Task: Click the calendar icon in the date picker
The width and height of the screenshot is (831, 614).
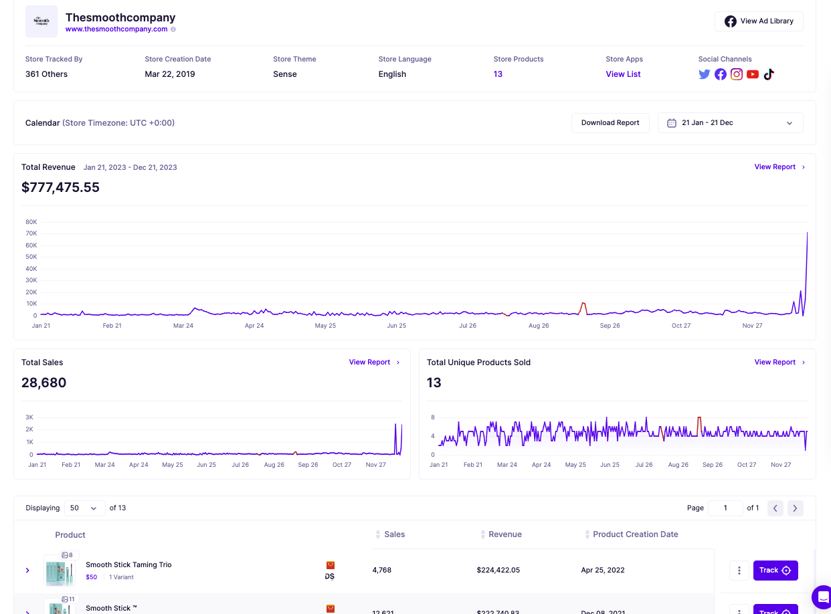Action: point(672,122)
